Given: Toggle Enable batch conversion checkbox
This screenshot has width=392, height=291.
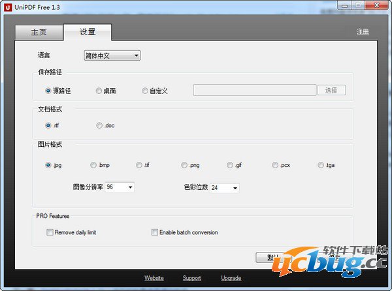Looking at the screenshot, I should 155,232.
